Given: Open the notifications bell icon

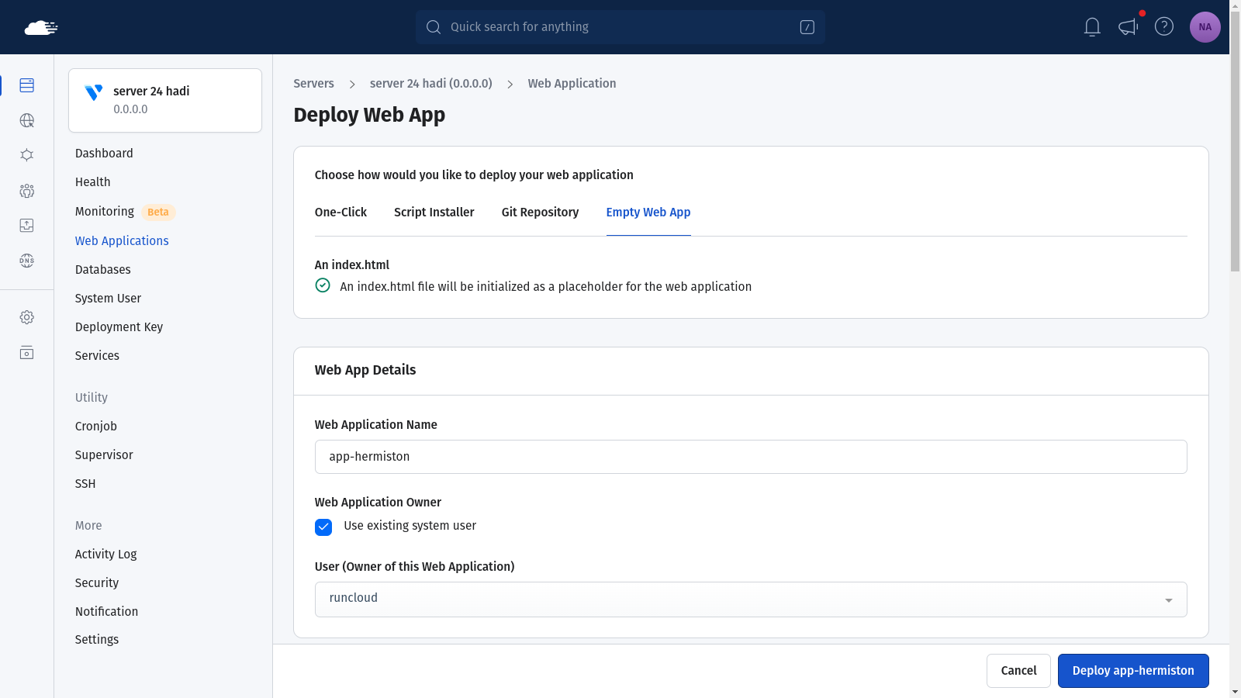Looking at the screenshot, I should (1092, 27).
